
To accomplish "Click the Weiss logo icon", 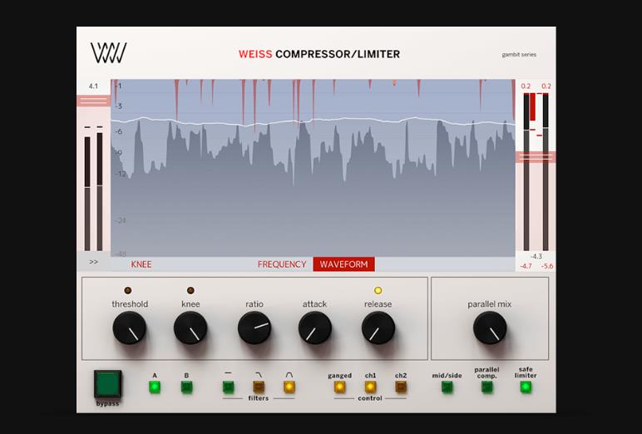I will [108, 53].
